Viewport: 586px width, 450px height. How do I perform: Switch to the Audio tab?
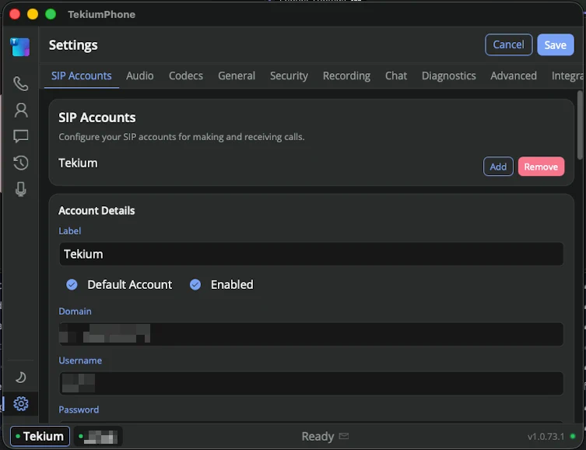click(140, 76)
